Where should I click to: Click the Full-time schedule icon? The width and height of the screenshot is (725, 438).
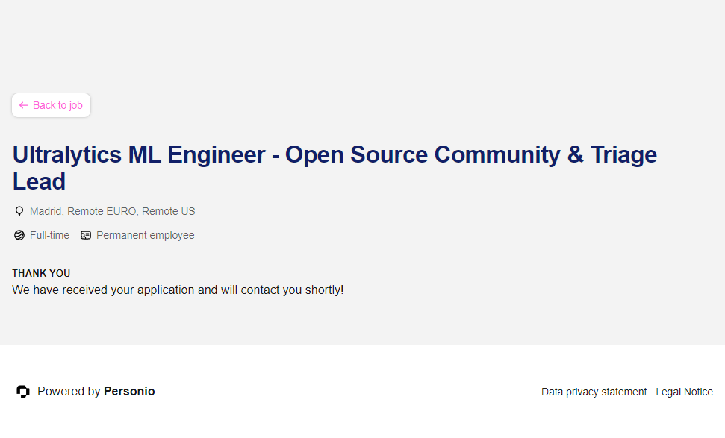[x=19, y=235]
